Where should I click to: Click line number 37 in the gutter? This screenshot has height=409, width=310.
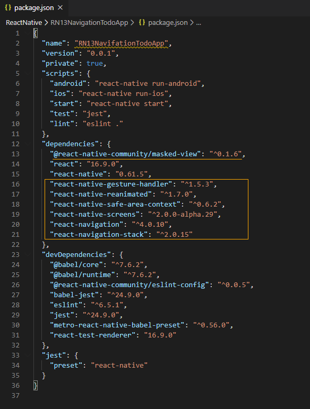point(15,396)
